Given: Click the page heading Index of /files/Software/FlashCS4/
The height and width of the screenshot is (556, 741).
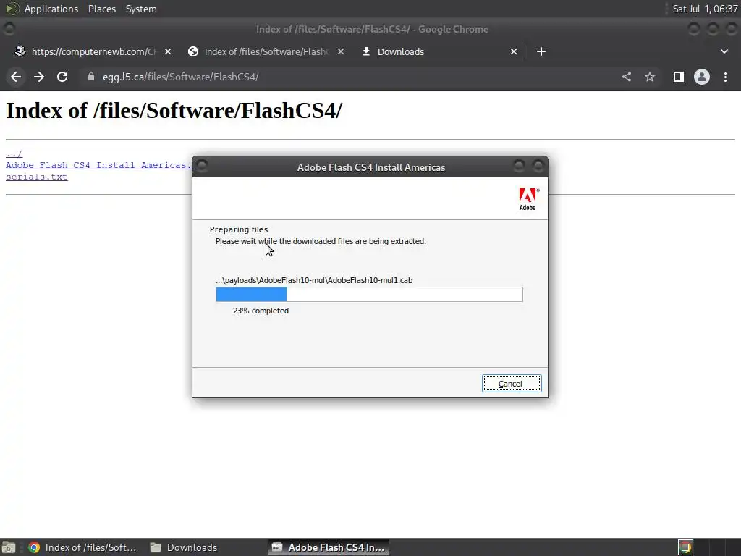Looking at the screenshot, I should click(x=174, y=111).
